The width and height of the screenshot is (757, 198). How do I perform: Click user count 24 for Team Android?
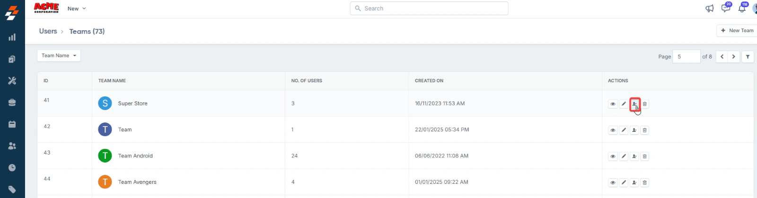pos(294,156)
